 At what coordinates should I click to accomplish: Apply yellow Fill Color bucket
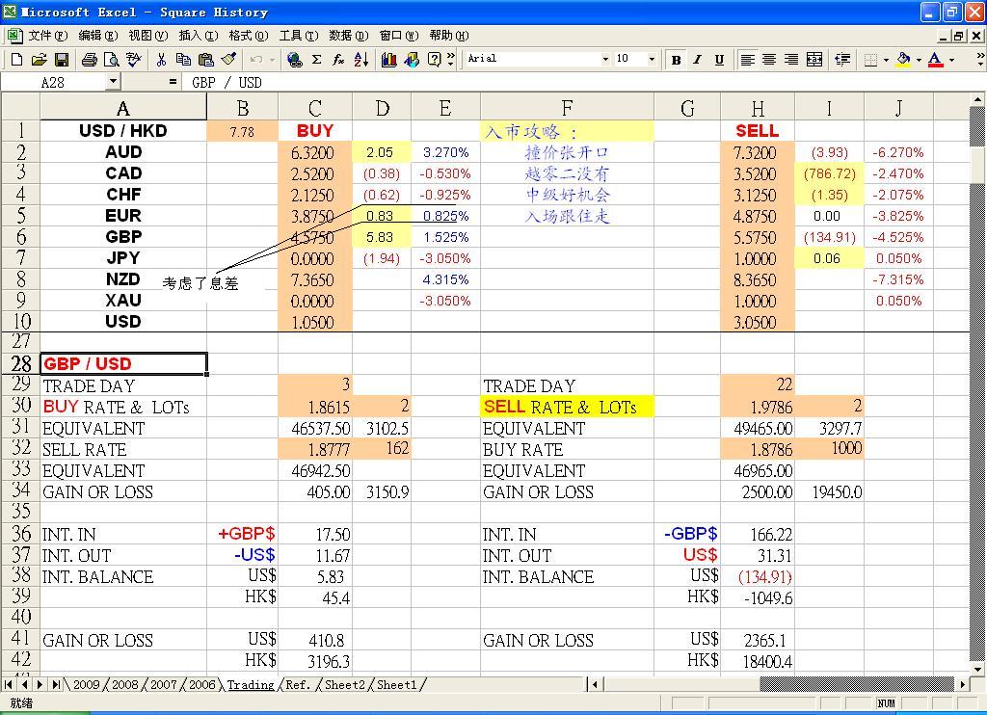click(904, 59)
